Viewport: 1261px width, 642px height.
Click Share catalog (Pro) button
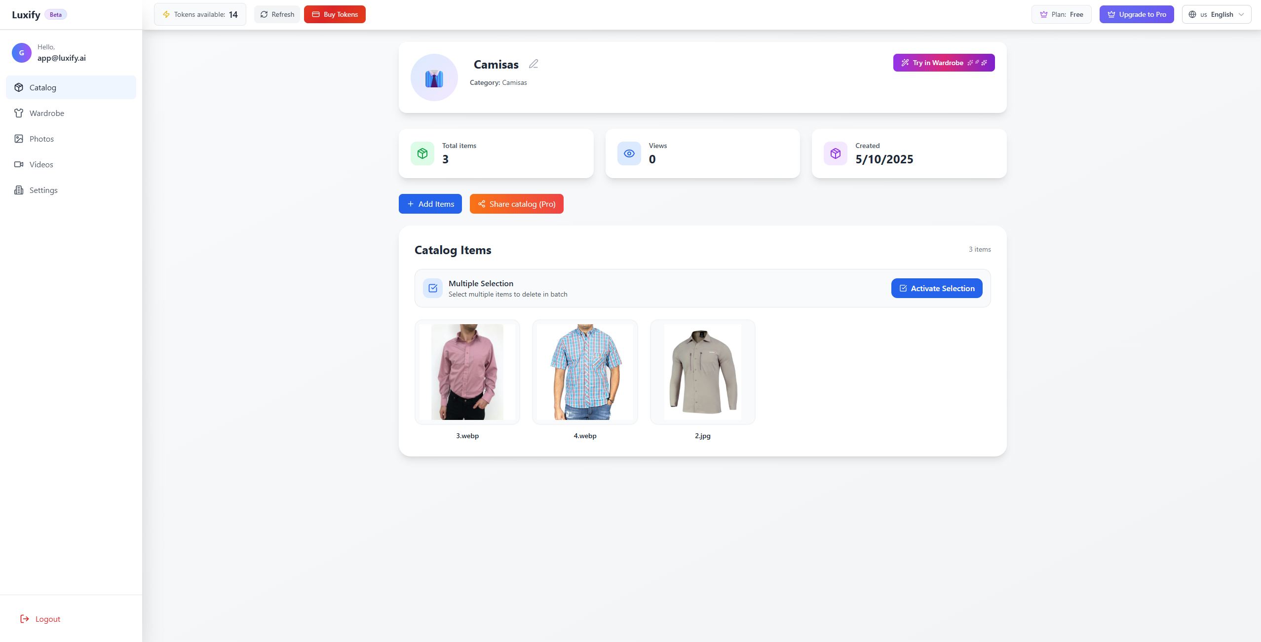pos(516,204)
